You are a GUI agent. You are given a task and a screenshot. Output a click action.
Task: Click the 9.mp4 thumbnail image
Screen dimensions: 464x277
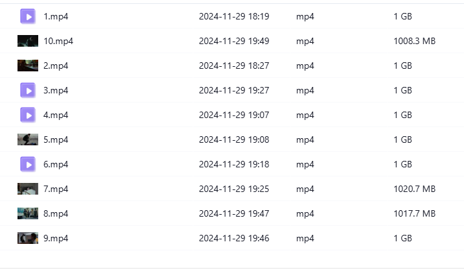pos(28,238)
